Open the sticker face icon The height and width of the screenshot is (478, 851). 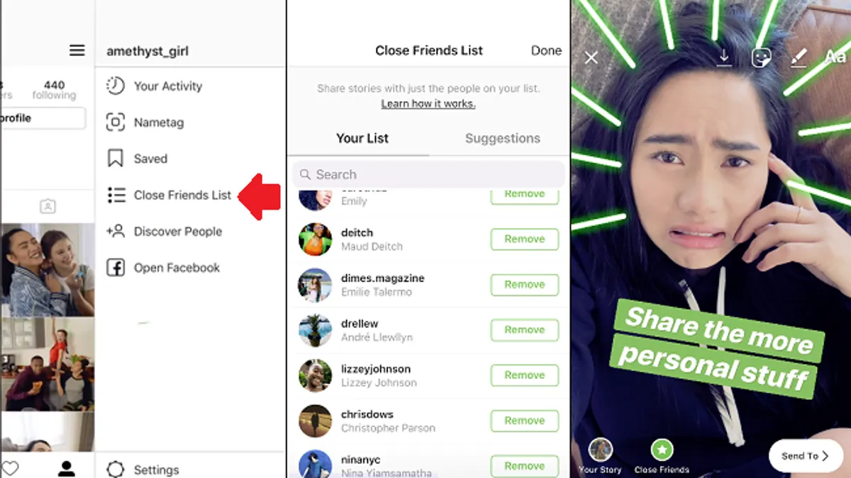(x=761, y=58)
